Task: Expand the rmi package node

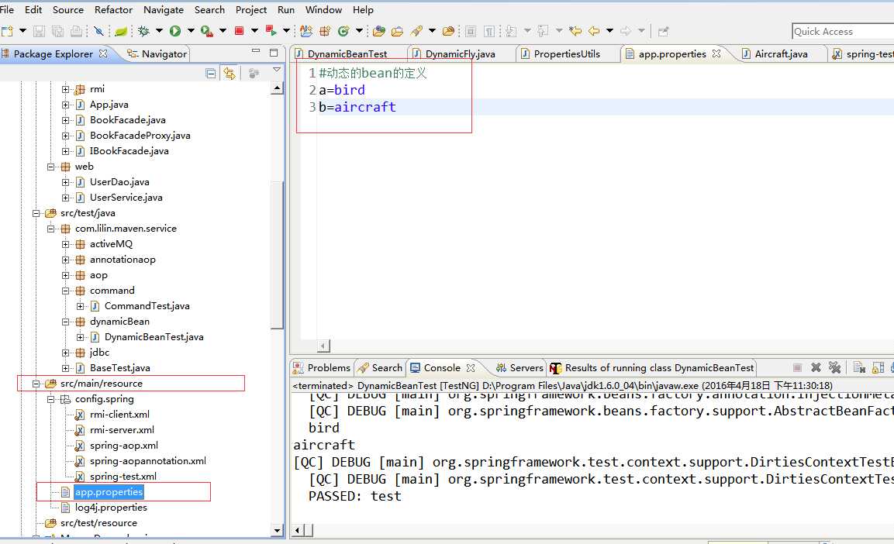Action: [66, 89]
